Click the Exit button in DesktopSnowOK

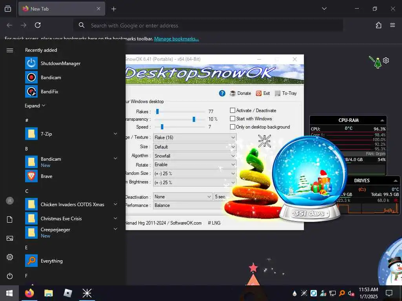coord(263,93)
